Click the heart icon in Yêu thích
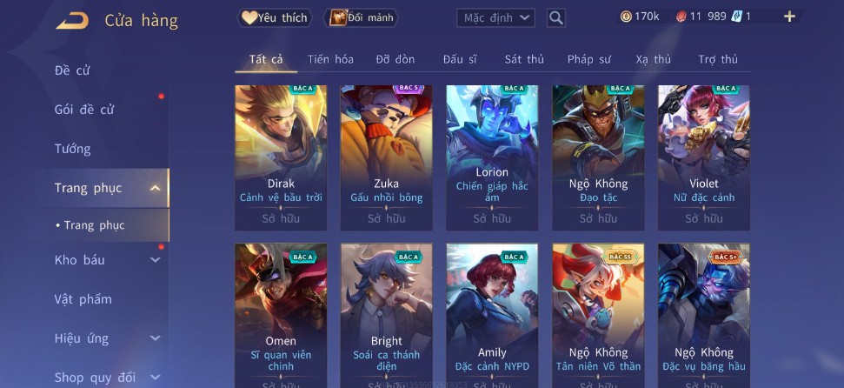The image size is (844, 388). (x=249, y=17)
